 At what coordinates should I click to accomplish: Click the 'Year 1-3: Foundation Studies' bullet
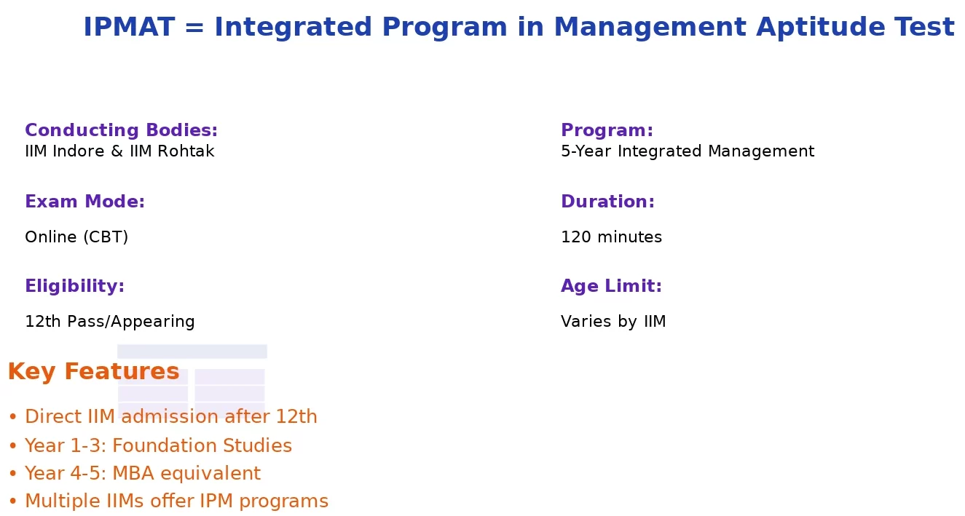[x=158, y=445]
